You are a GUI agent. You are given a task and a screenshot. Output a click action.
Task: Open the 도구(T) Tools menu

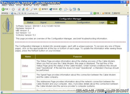pos(36,5)
